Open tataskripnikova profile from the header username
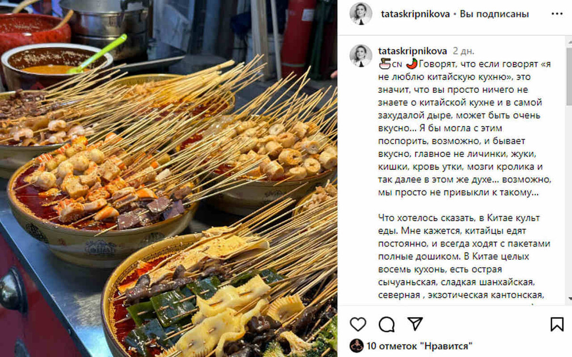Viewport: 572px width, 357px height. [x=415, y=14]
